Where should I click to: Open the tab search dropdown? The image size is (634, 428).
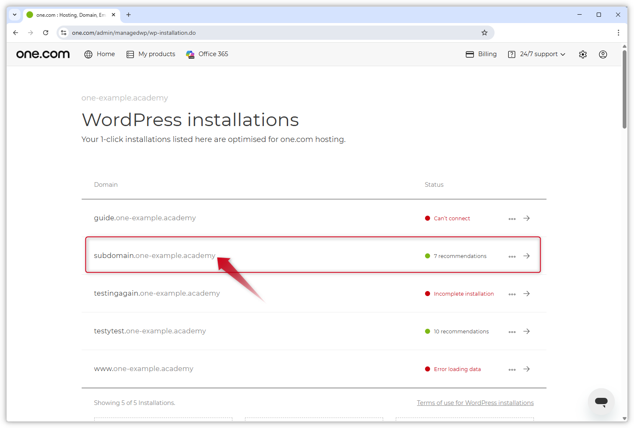click(x=15, y=15)
